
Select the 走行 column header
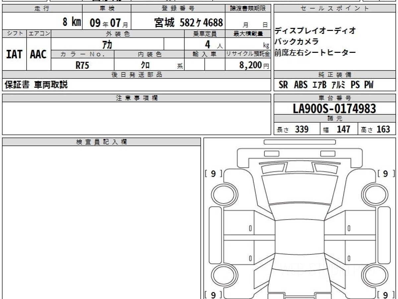pyautogui.click(x=42, y=9)
